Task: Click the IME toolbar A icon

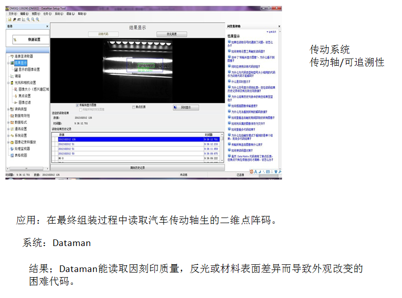Action: pyautogui.click(x=256, y=172)
